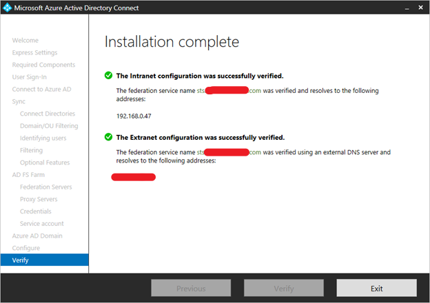Screen dimensions: 430x303
Task: Click the Installation complete heading
Action: [x=172, y=42]
